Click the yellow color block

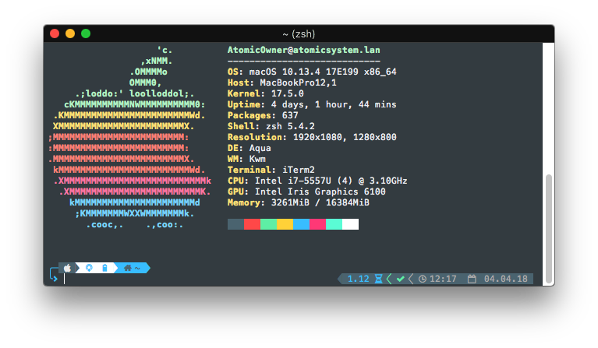click(285, 224)
